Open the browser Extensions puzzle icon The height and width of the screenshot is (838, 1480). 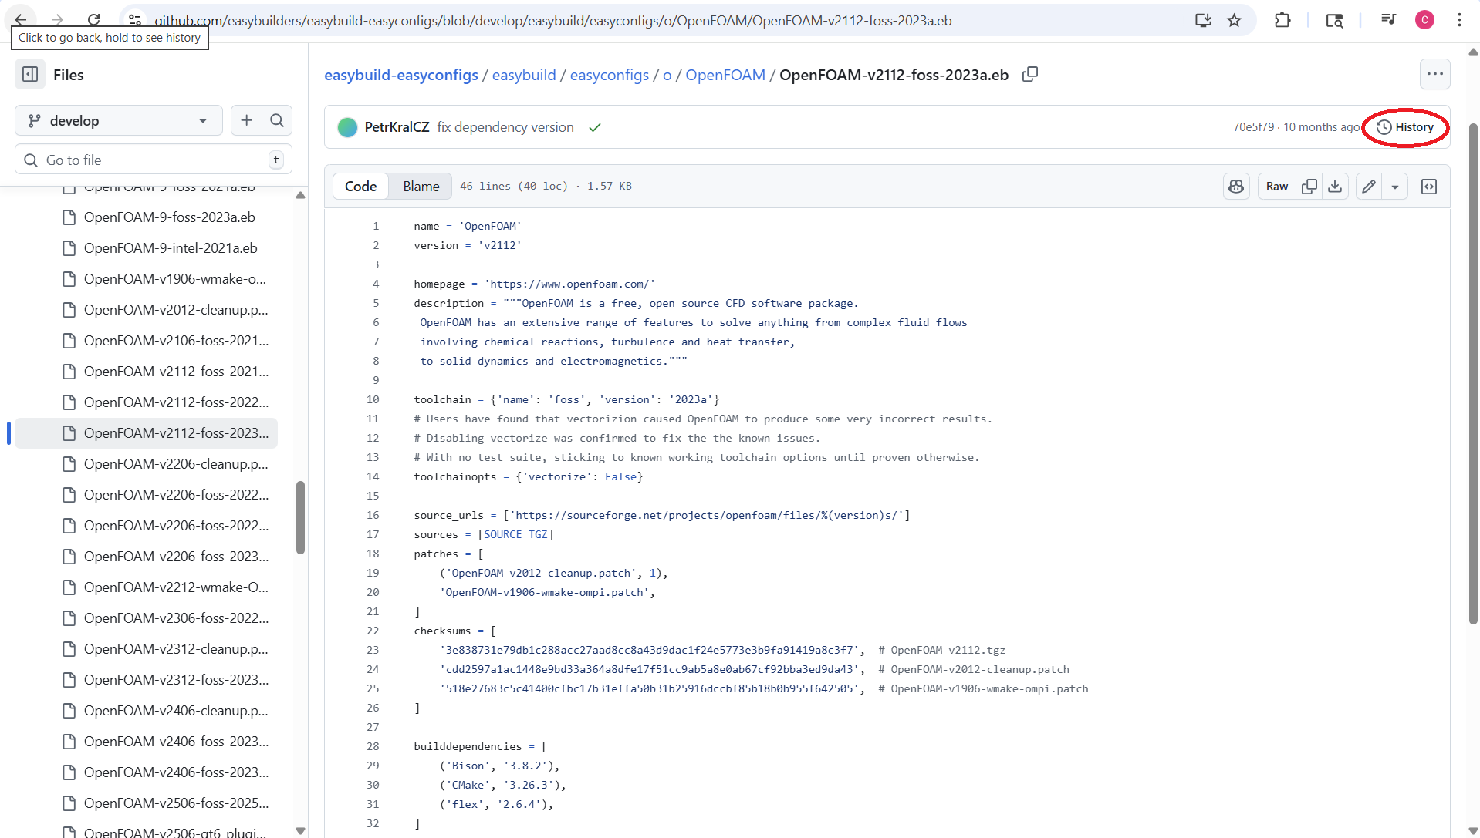(x=1282, y=20)
